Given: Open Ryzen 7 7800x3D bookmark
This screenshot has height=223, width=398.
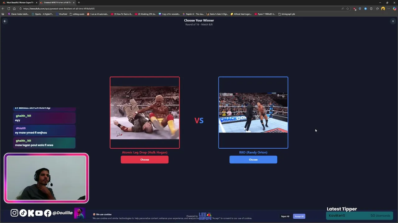Looking at the screenshot, I should (265, 14).
